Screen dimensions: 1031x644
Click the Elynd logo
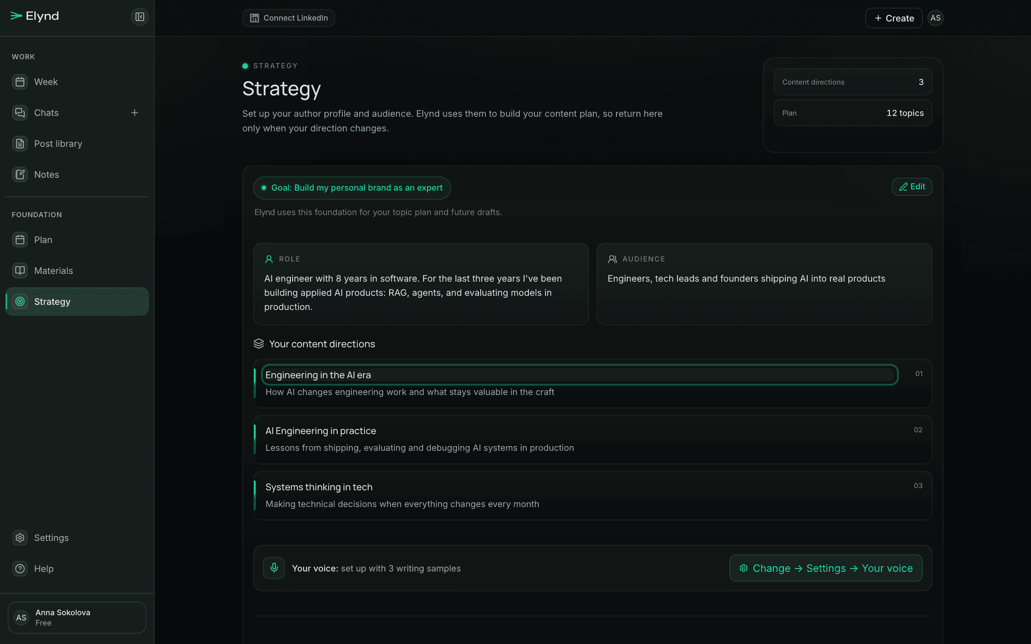pyautogui.click(x=34, y=16)
